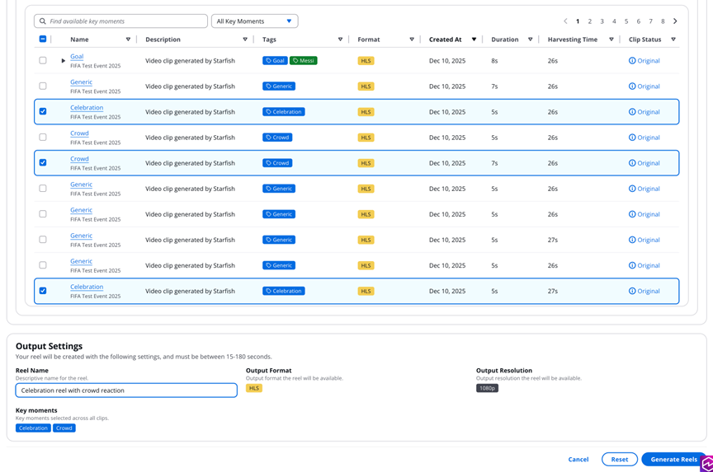Click the Format column filter icon
This screenshot has height=472, width=713.
click(412, 40)
